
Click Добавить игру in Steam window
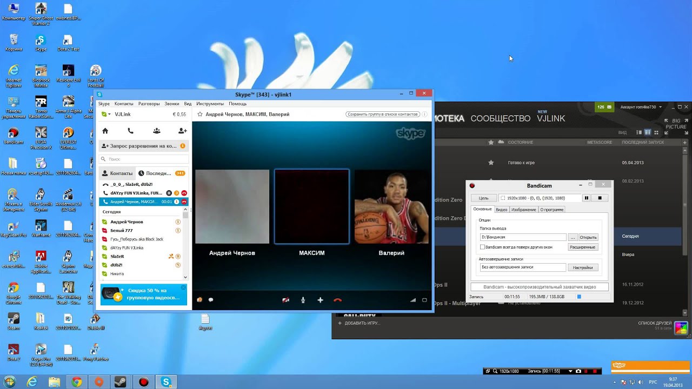coord(359,323)
